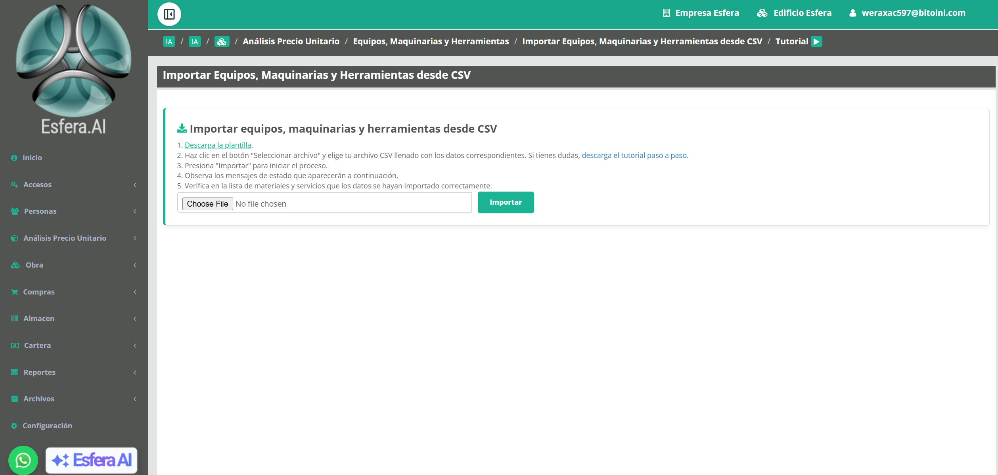Image resolution: width=998 pixels, height=475 pixels.
Task: Open the Esfera AI assistant badge
Action: 92,460
